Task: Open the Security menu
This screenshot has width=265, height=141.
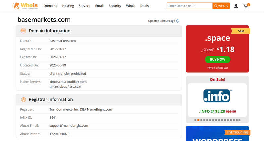Action: pyautogui.click(x=115, y=6)
